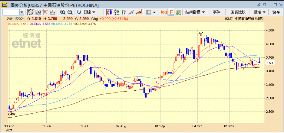Image resolution: width=284 pixels, height=133 pixels.
Task: Select the orange arrow pointer tool
Action: pos(45,12)
